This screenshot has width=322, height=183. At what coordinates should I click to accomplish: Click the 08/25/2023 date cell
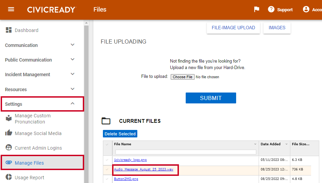tap(274, 169)
